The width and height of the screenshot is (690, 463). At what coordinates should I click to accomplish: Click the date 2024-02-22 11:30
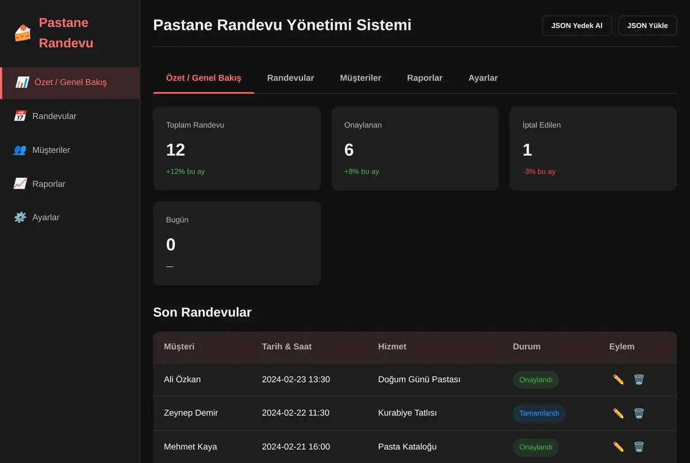coord(296,413)
